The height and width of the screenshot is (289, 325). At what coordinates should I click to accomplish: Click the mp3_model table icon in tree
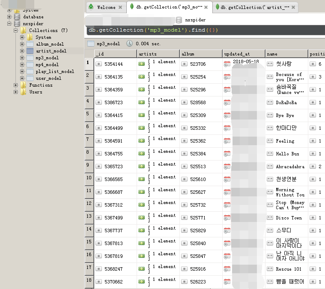tap(30, 58)
